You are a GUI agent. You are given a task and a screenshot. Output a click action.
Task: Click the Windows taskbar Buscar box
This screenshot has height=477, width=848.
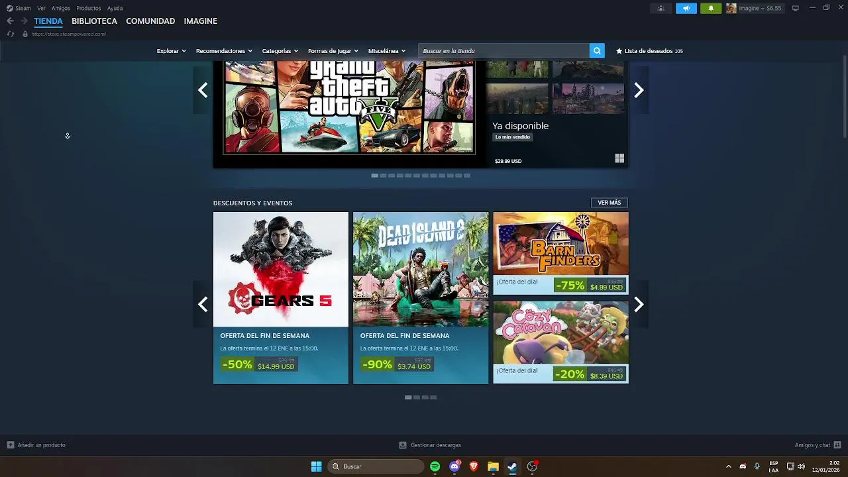coord(376,466)
